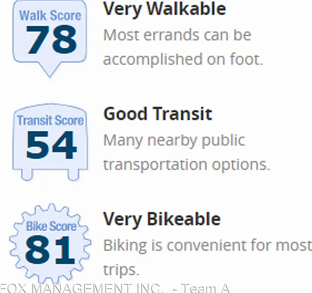Screen dimensions: 312x293
Task: Open the "Very Walkable" heading
Action: pyautogui.click(x=164, y=9)
